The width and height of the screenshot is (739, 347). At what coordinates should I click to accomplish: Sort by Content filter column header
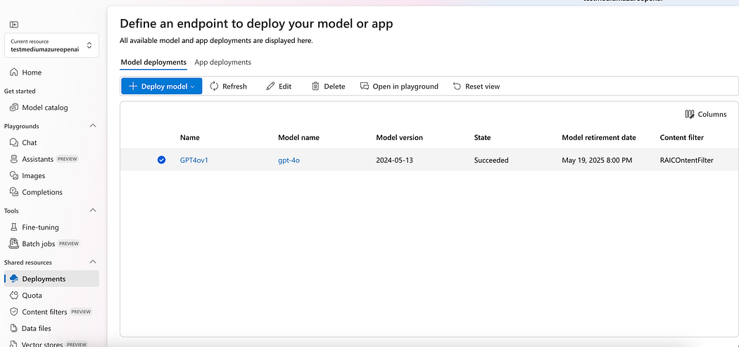pos(682,138)
